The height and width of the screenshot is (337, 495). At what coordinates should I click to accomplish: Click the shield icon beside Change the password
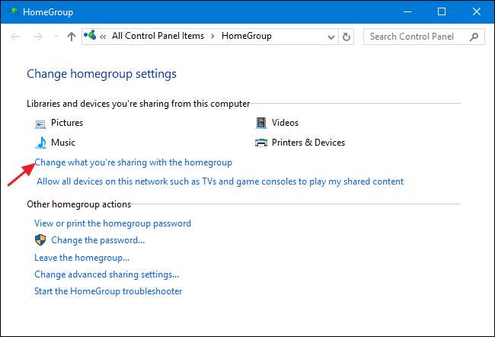(x=41, y=240)
